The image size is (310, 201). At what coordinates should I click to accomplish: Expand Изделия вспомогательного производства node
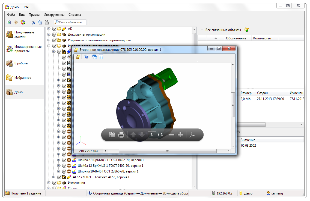pyautogui.click(x=49, y=40)
